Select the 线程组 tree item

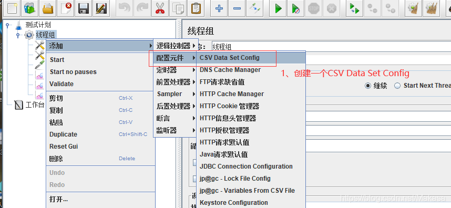pos(45,35)
